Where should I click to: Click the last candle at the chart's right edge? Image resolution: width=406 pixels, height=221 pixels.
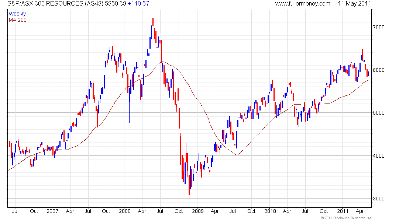click(368, 74)
